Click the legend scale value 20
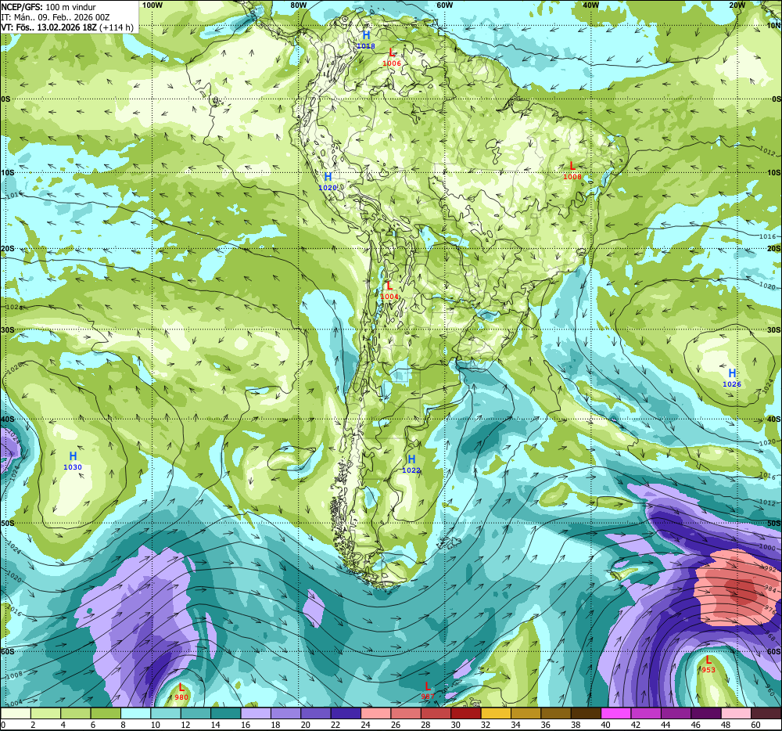This screenshot has width=782, height=731. tap(306, 725)
